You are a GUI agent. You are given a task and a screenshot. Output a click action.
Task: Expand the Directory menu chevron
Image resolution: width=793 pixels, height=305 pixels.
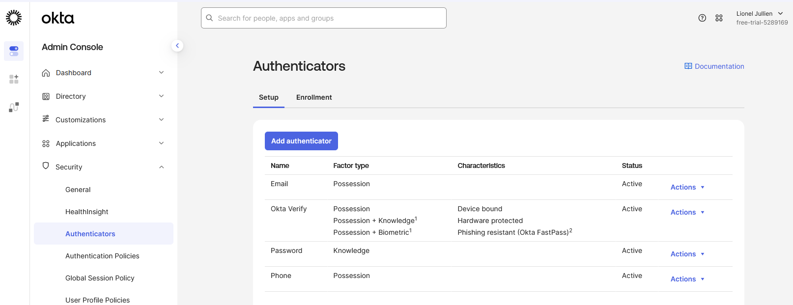161,96
